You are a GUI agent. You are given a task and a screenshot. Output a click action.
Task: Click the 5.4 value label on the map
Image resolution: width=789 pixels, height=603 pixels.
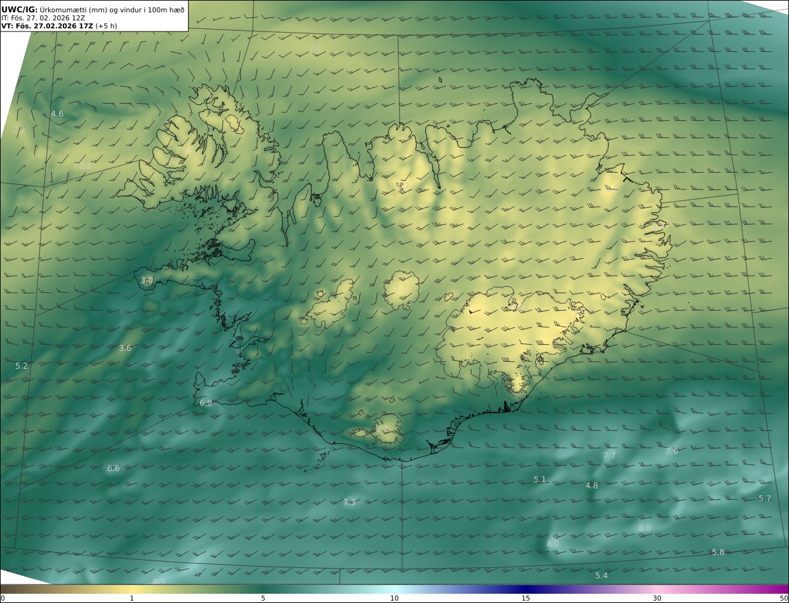click(x=602, y=576)
